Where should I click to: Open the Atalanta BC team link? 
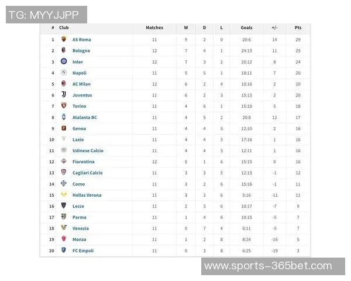[x=84, y=117]
